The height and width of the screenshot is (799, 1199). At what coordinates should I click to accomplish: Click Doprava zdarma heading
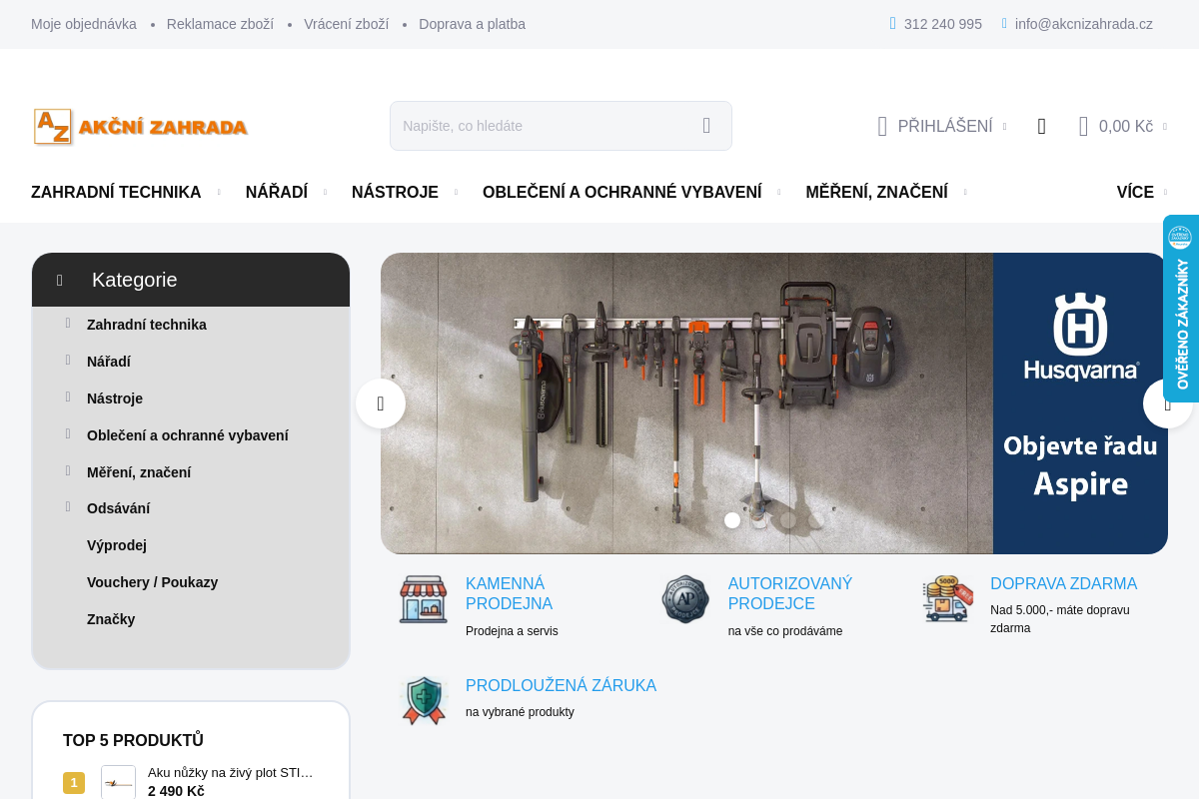(x=1063, y=584)
